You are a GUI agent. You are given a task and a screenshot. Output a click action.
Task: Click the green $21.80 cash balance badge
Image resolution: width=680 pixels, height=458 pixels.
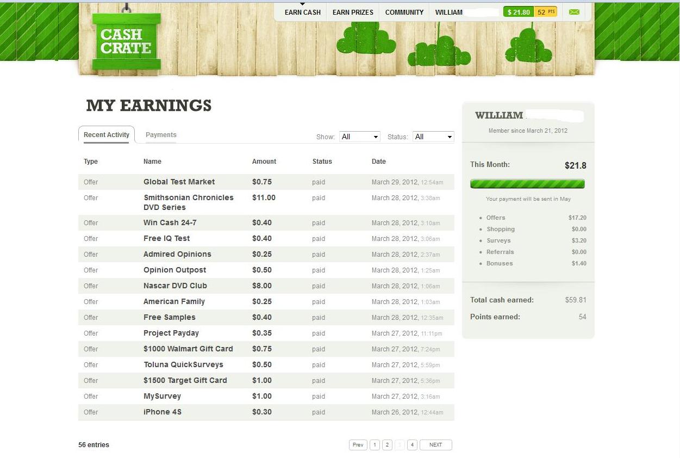click(517, 11)
